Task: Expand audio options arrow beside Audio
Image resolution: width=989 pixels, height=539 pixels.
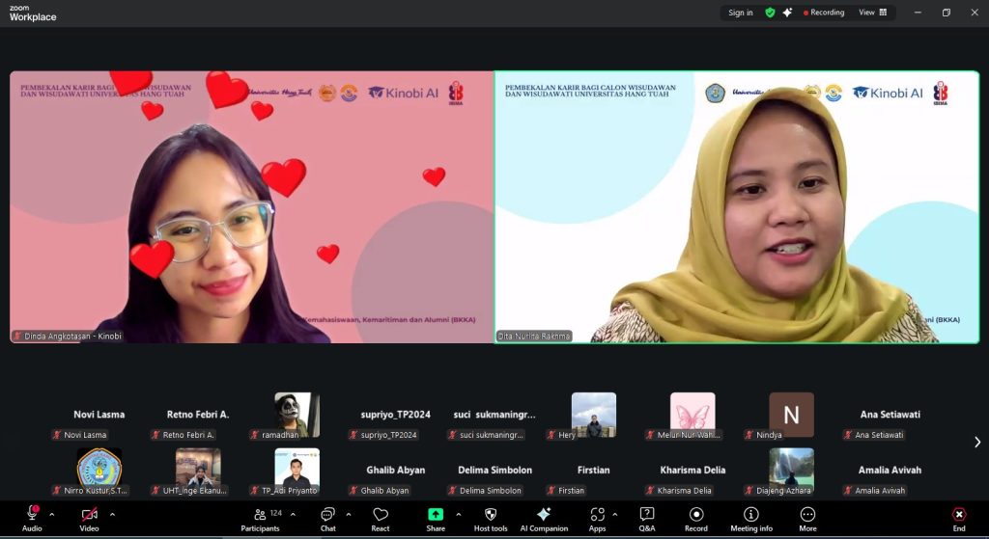Action: 52,514
